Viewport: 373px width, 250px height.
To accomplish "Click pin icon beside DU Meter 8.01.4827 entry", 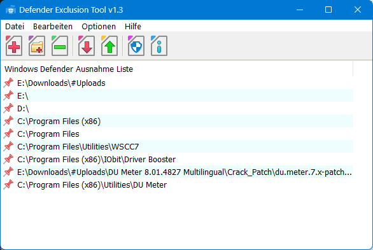I will [8, 172].
